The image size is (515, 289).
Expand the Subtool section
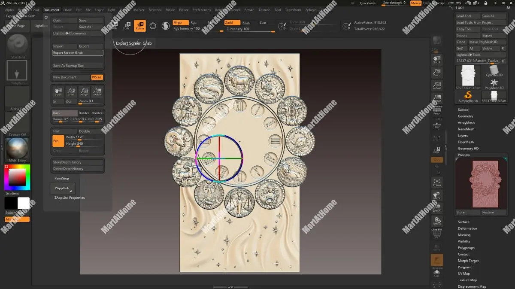click(x=463, y=110)
